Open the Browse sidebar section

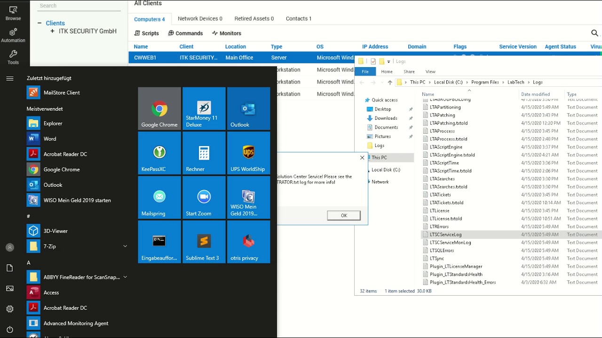pos(13,13)
